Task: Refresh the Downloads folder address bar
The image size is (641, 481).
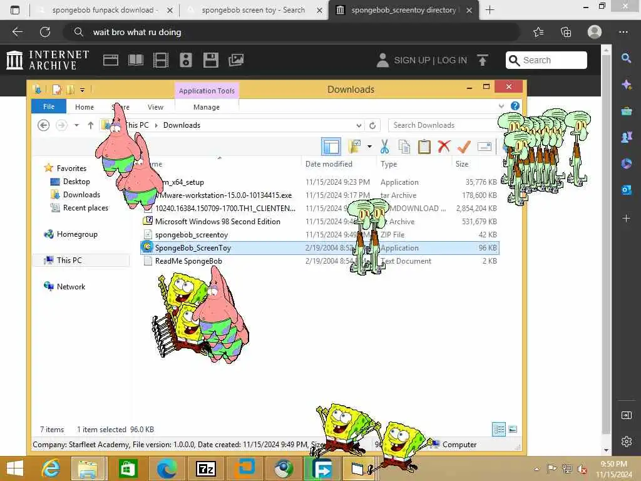Action: pos(372,125)
